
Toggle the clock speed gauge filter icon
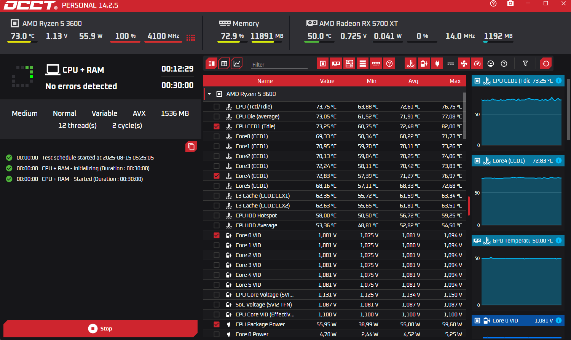(x=477, y=64)
